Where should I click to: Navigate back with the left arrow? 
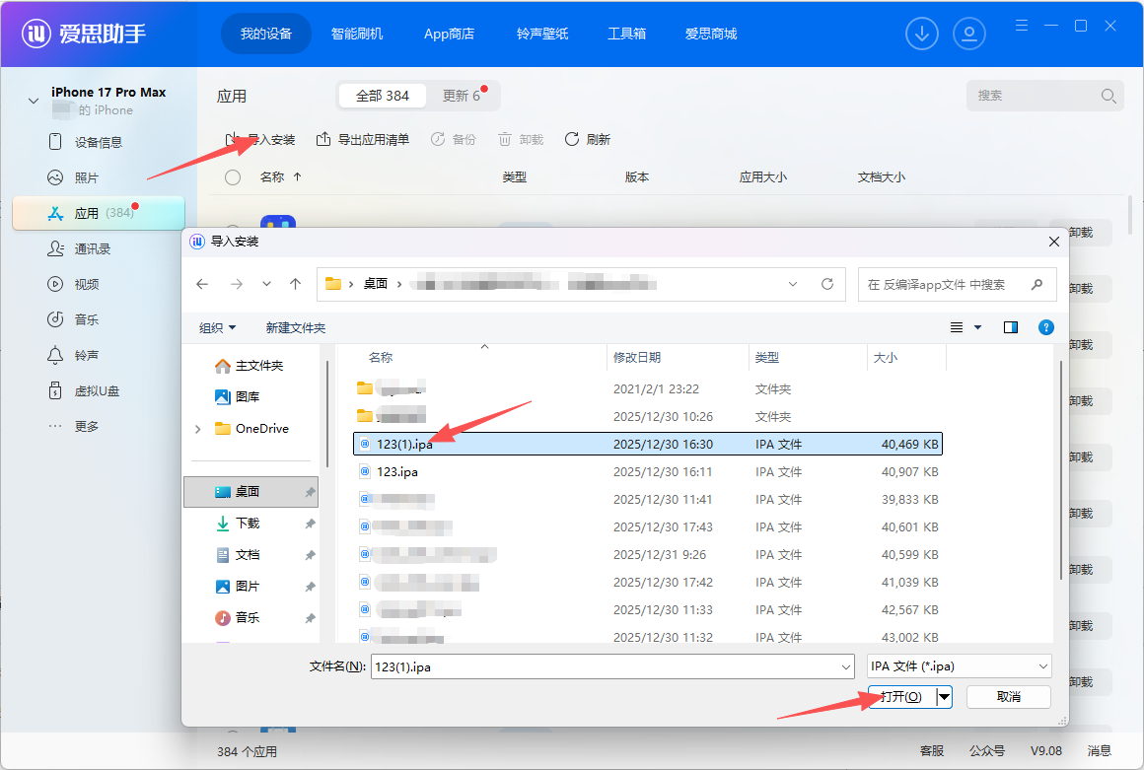pyautogui.click(x=202, y=284)
